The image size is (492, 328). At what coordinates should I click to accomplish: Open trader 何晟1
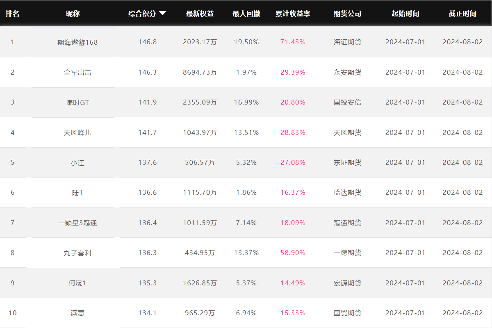coord(77,283)
